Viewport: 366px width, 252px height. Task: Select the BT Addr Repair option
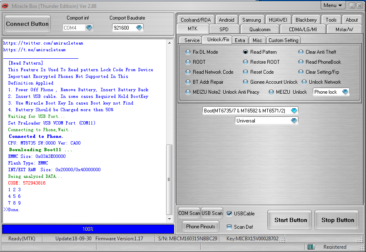coord(188,82)
